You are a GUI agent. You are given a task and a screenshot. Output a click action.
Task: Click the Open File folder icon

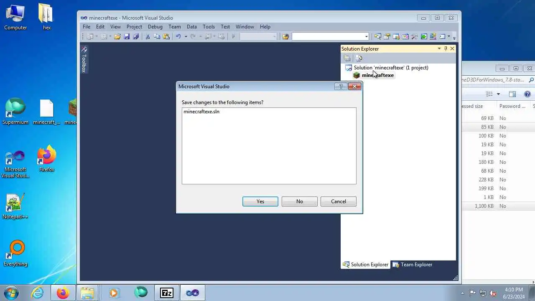(x=117, y=37)
